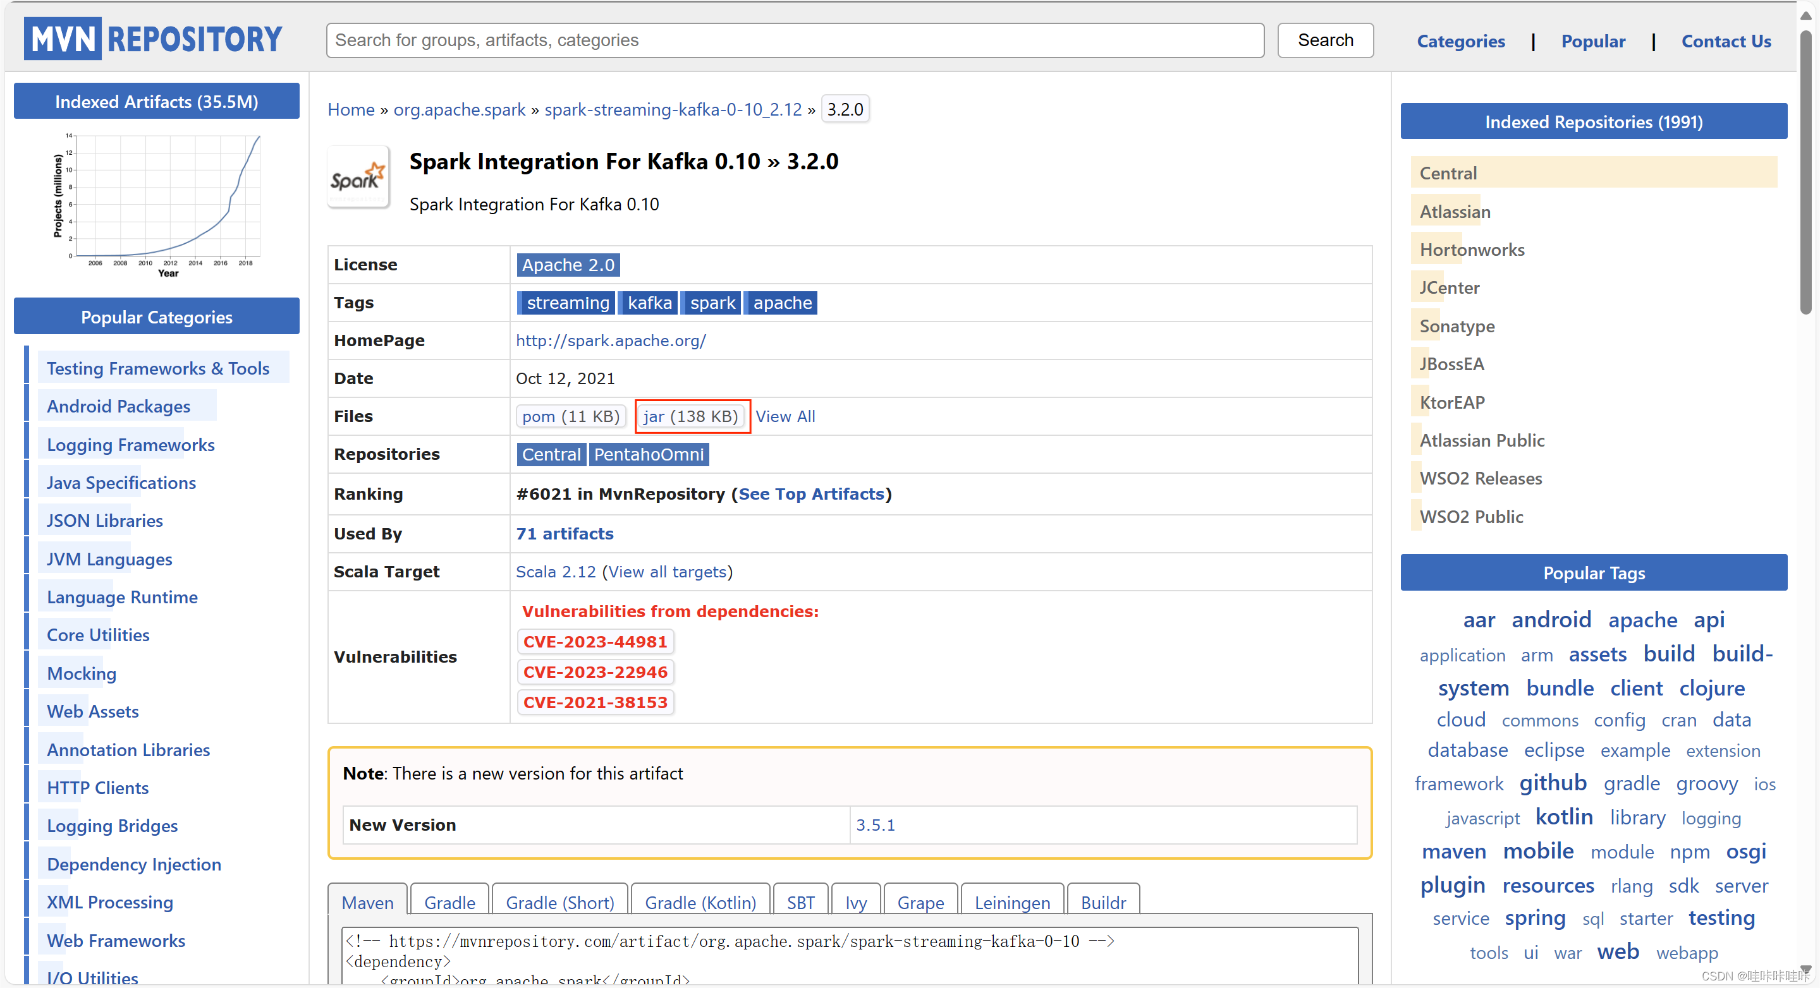
Task: Click the maven popular tag
Action: (1453, 851)
